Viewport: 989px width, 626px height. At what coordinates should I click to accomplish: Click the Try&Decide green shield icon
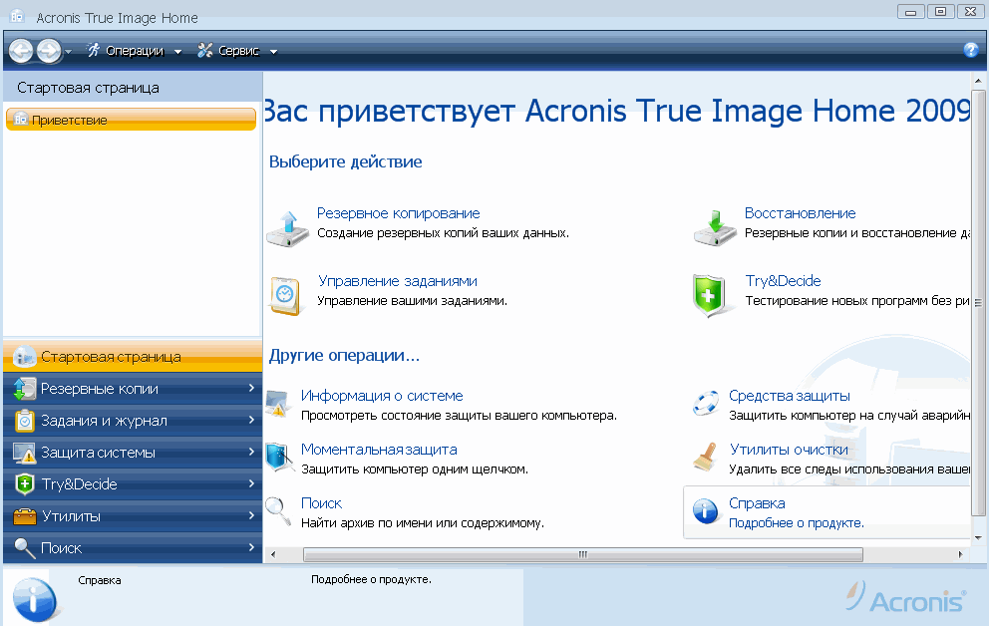(x=708, y=294)
